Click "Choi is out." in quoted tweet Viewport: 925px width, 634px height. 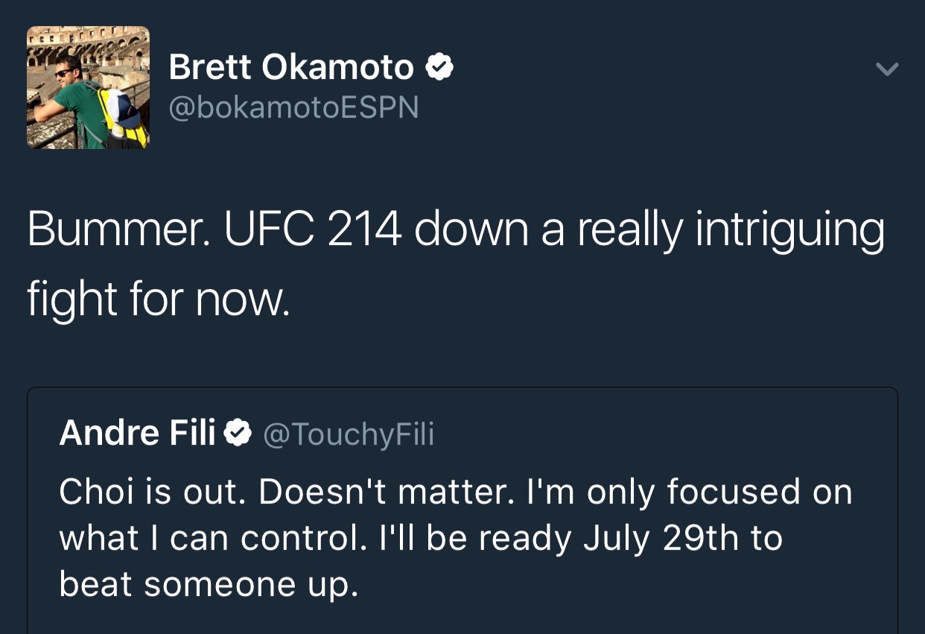tap(151, 492)
